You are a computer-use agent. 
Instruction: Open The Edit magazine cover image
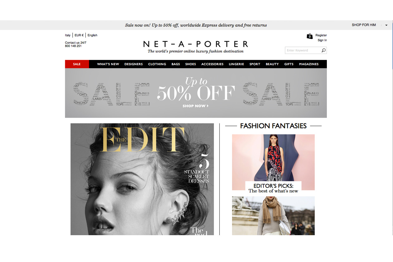point(142,179)
